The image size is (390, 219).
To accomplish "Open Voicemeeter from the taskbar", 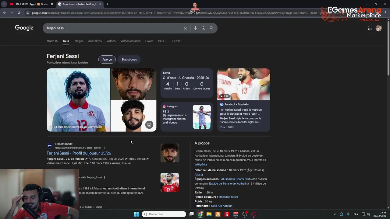I will [236, 214].
